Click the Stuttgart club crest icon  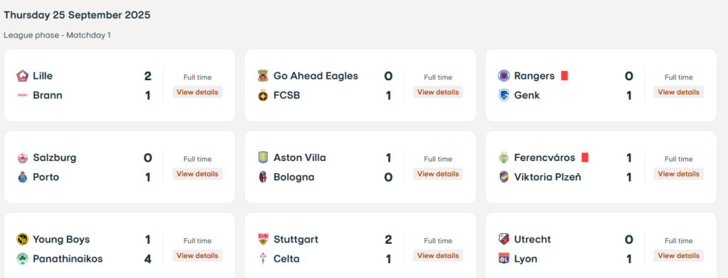click(263, 239)
